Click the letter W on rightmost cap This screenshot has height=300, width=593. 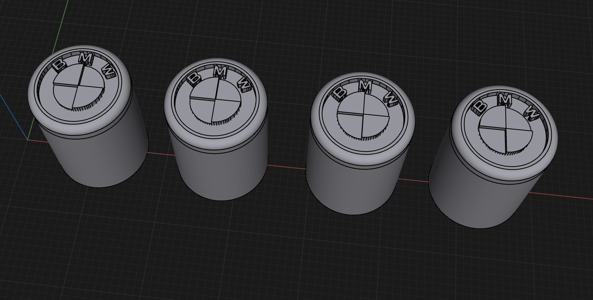pos(532,113)
